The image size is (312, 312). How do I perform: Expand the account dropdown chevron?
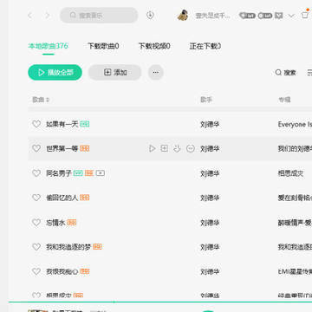click(291, 16)
